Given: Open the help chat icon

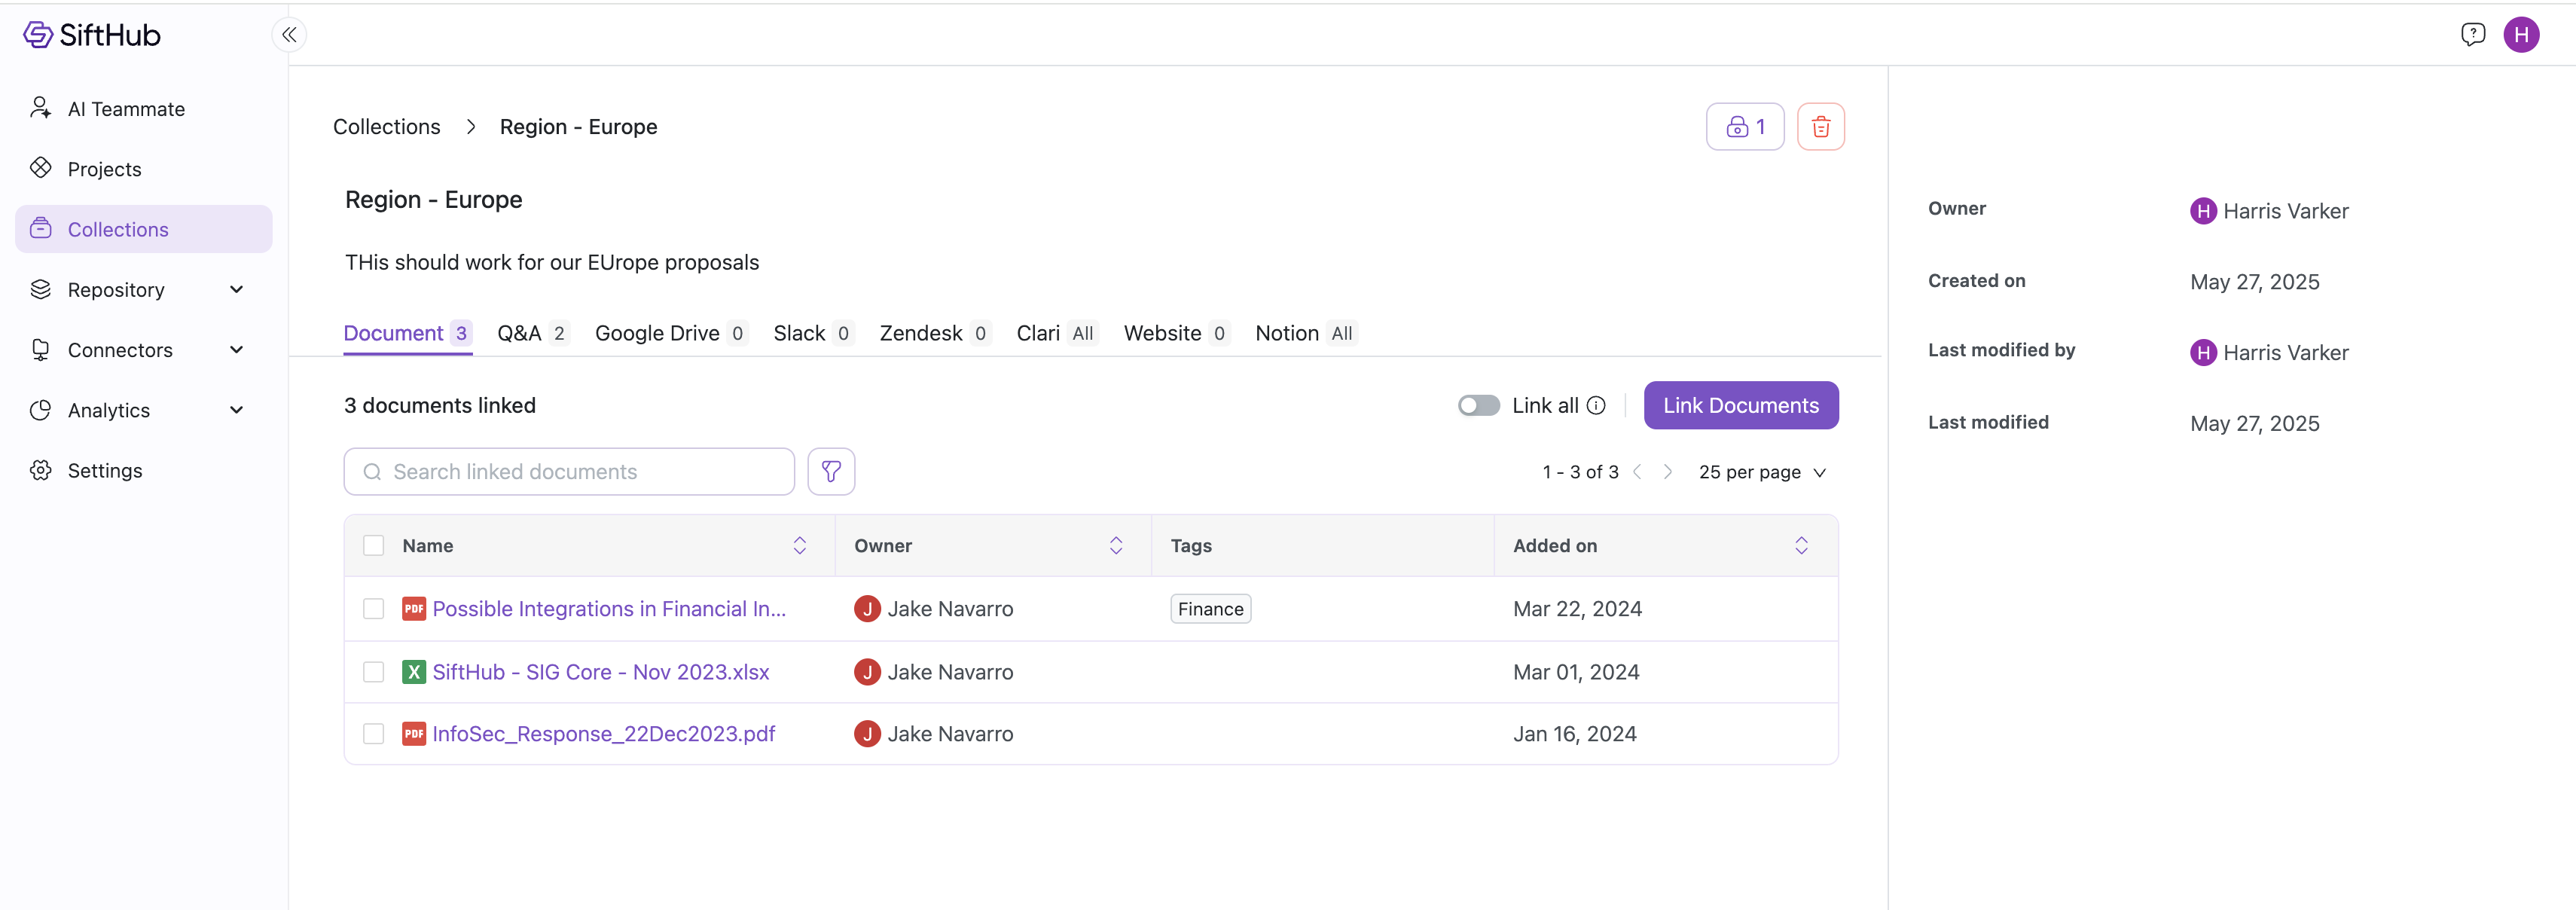Looking at the screenshot, I should tap(2472, 35).
